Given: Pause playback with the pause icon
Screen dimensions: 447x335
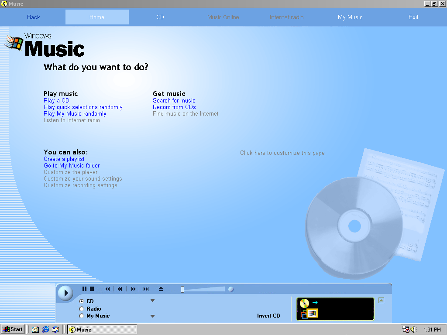Looking at the screenshot, I should pyautogui.click(x=84, y=289).
